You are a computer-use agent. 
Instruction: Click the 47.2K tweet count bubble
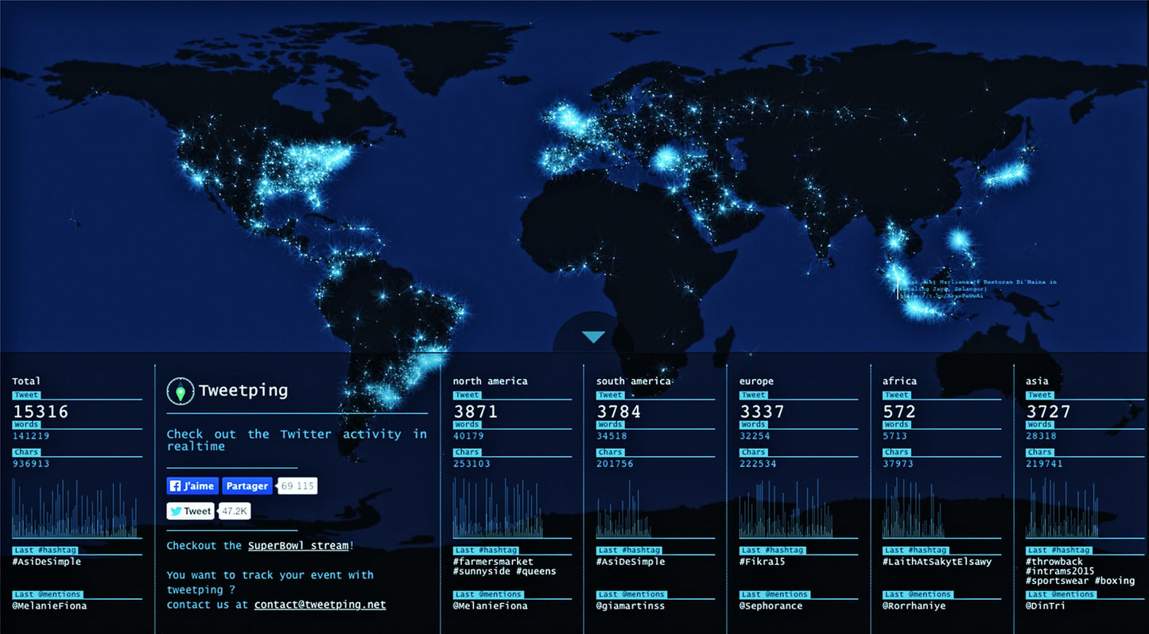[x=235, y=511]
